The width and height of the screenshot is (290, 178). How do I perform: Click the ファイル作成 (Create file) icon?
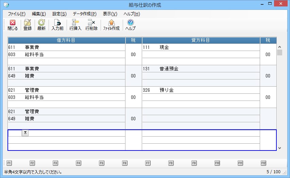[111, 25]
